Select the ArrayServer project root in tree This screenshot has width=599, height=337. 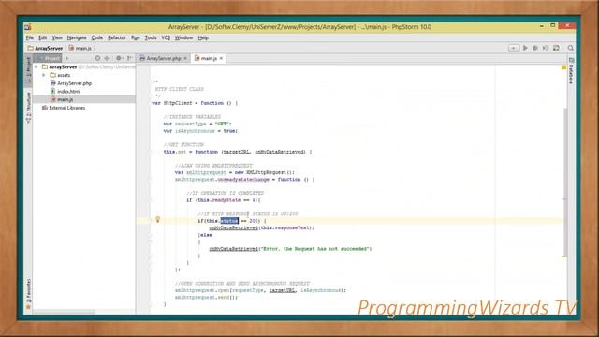coord(63,66)
